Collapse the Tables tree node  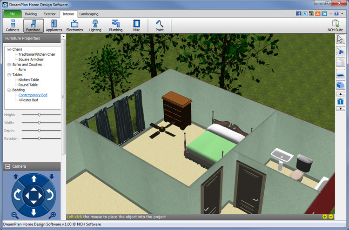(x=9, y=75)
